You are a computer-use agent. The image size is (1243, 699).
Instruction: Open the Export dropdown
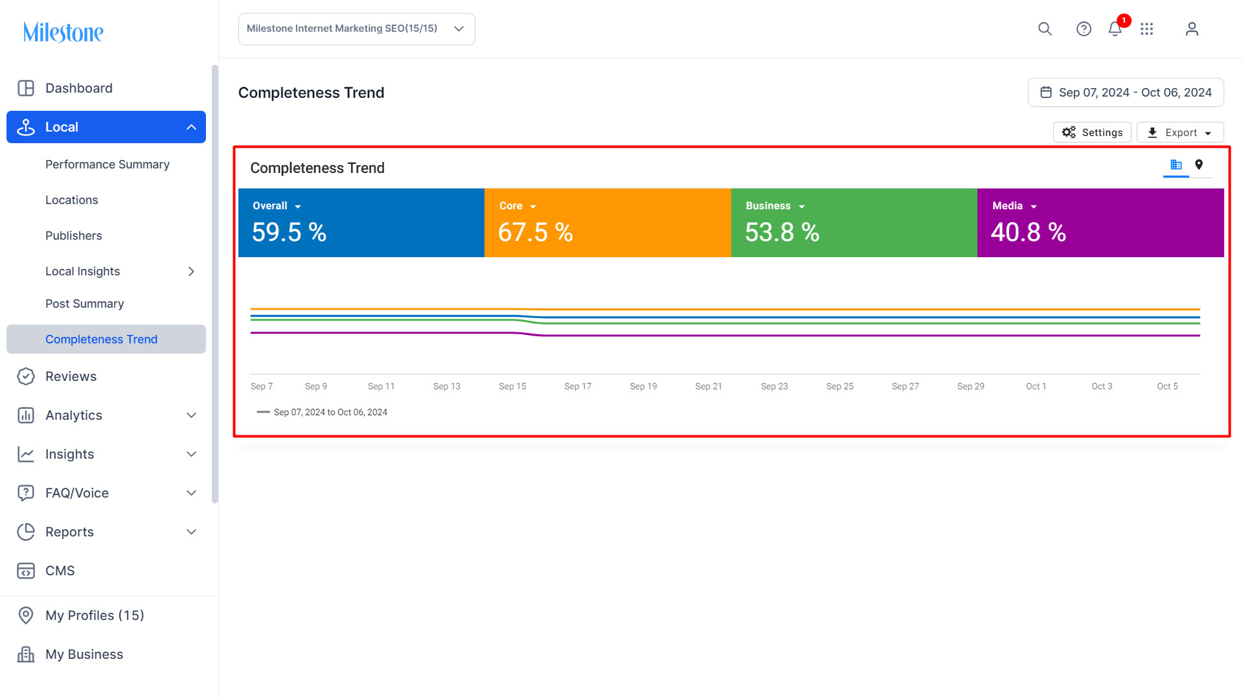(1180, 132)
